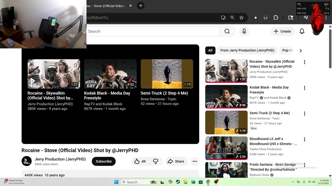The height and width of the screenshot is (186, 332).
Task: Focus the YouTube search box
Action: [153, 31]
